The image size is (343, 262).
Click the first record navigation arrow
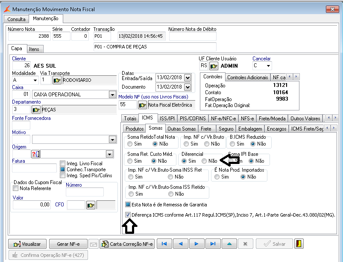click(x=164, y=244)
